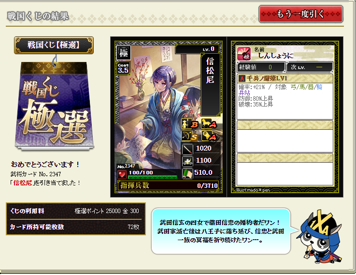Click the IXA helmet dog mascot
This screenshot has height=275, width=356.
point(319,237)
